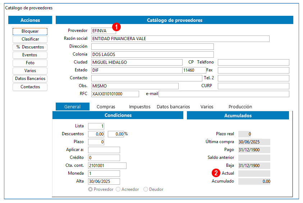Open Eventos from the actions panel
The image size is (303, 203).
point(30,55)
